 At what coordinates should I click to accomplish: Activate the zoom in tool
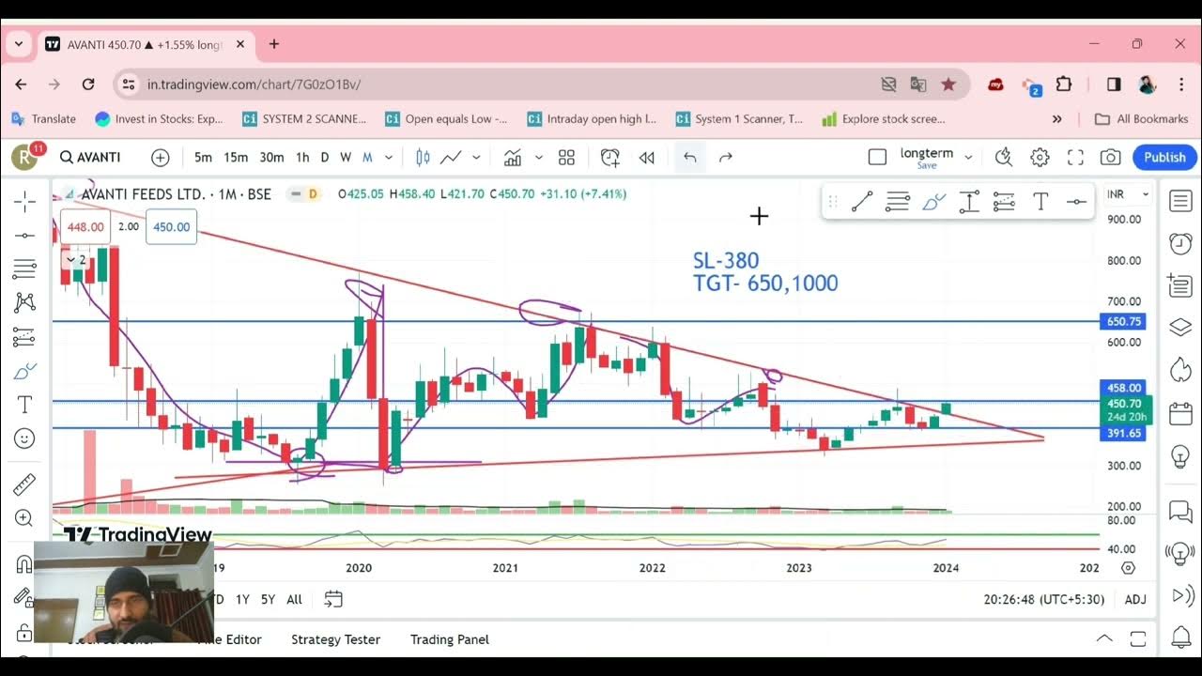pyautogui.click(x=24, y=518)
